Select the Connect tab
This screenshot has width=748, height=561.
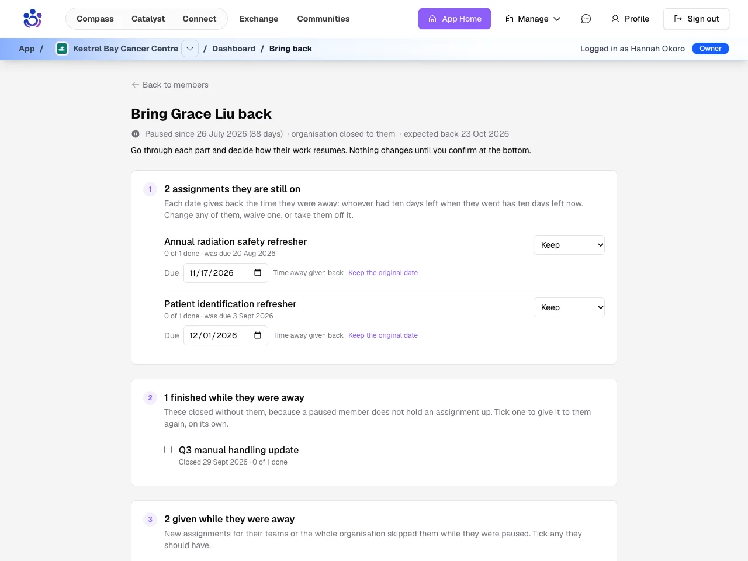(199, 19)
